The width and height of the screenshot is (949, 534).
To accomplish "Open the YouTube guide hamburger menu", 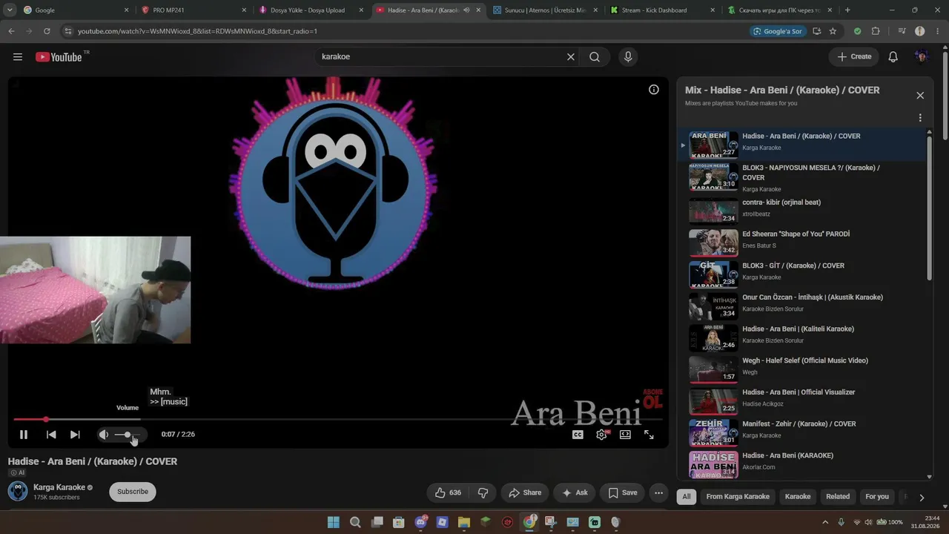I will point(18,57).
